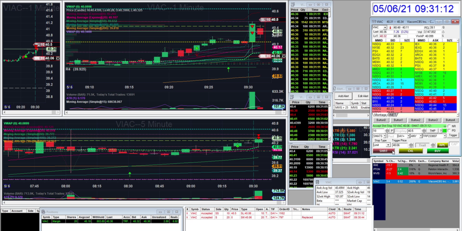The image size is (462, 231).
Task: Click the second time-and-sales window title icon
Action: (292, 97)
